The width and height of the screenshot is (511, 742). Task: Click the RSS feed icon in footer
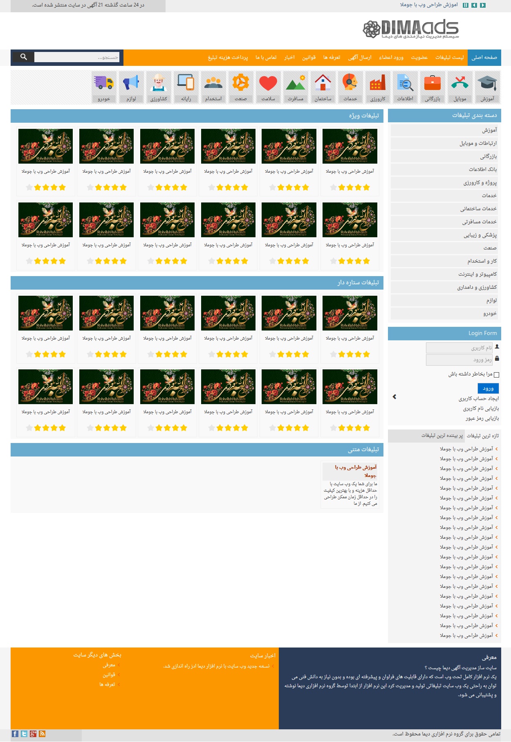point(42,734)
